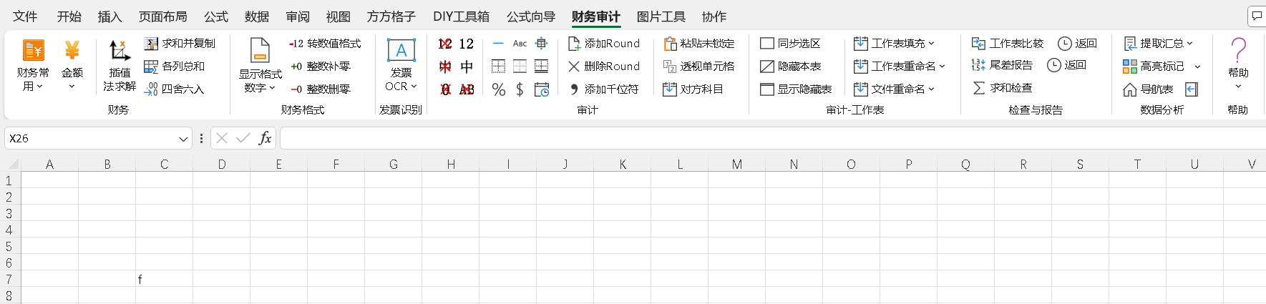Click 添加千位符 comma icon
Screen dimensions: 1266x304
click(x=574, y=89)
